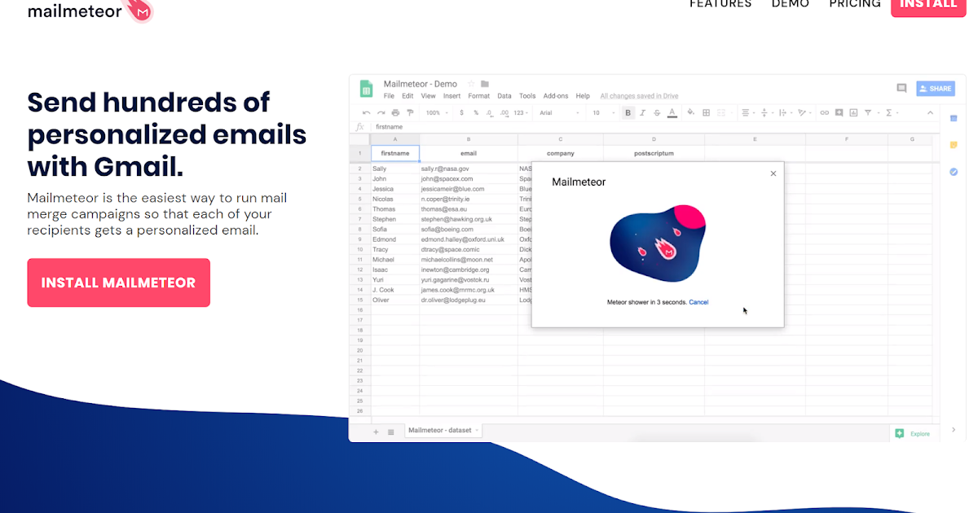Collapse the toolbar with the up chevron
Screen dimensions: 978x513
click(x=930, y=112)
